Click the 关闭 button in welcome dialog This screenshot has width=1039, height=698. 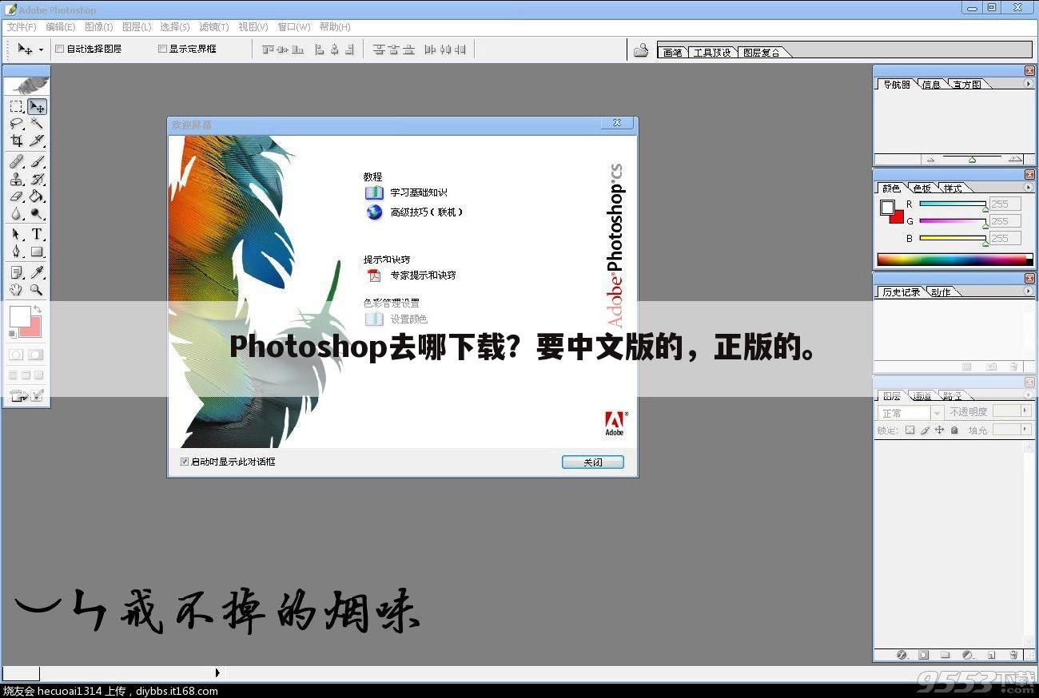(x=592, y=462)
